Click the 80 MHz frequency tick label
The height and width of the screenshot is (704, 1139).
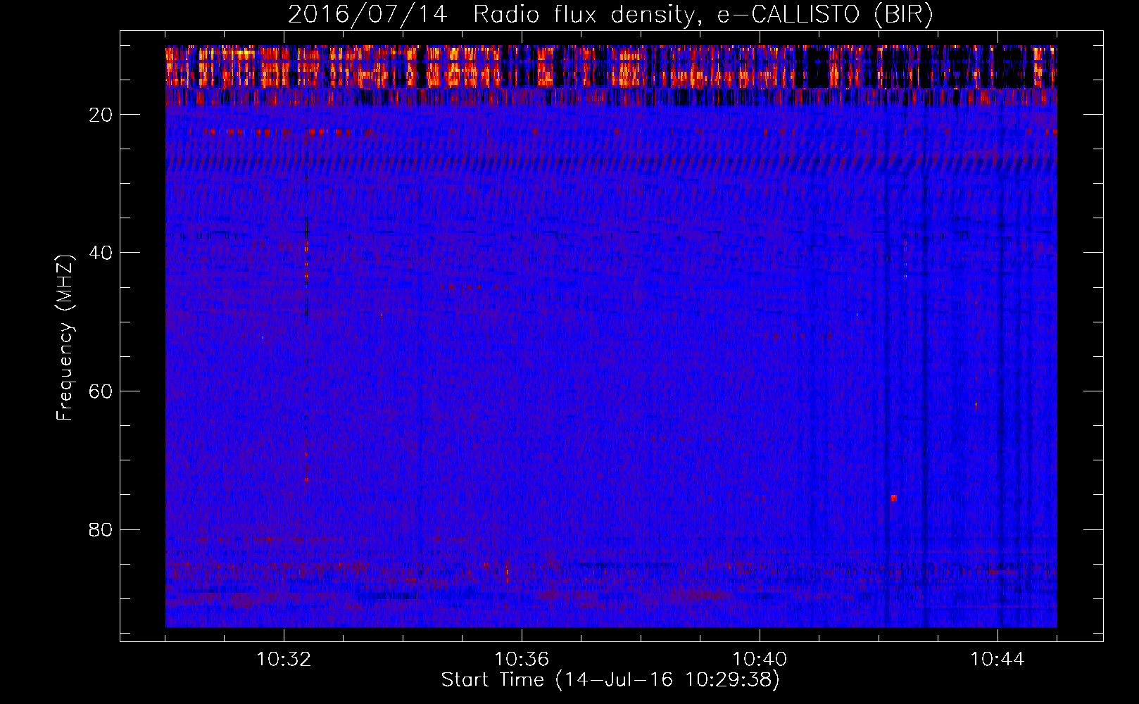click(101, 529)
